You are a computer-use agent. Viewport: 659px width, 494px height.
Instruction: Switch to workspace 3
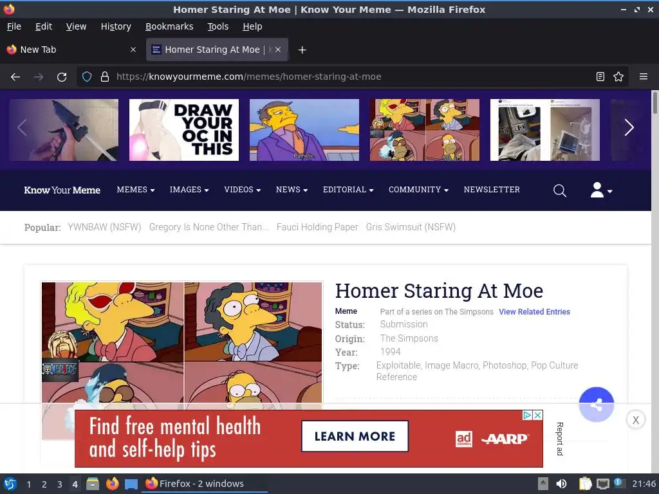click(60, 484)
